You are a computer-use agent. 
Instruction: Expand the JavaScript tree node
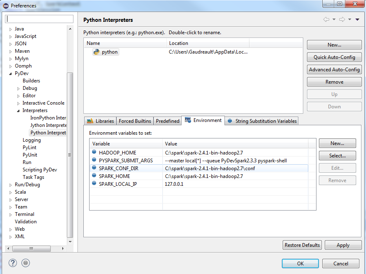click(x=10, y=37)
